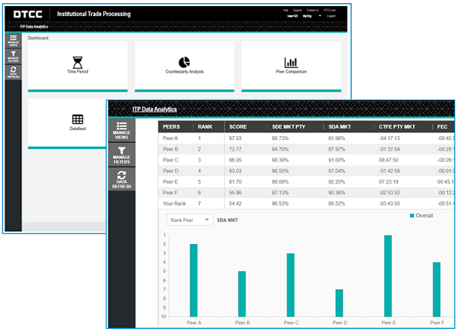Open the MyOrg user dropdown arrow
This screenshot has height=332, width=459.
point(320,16)
